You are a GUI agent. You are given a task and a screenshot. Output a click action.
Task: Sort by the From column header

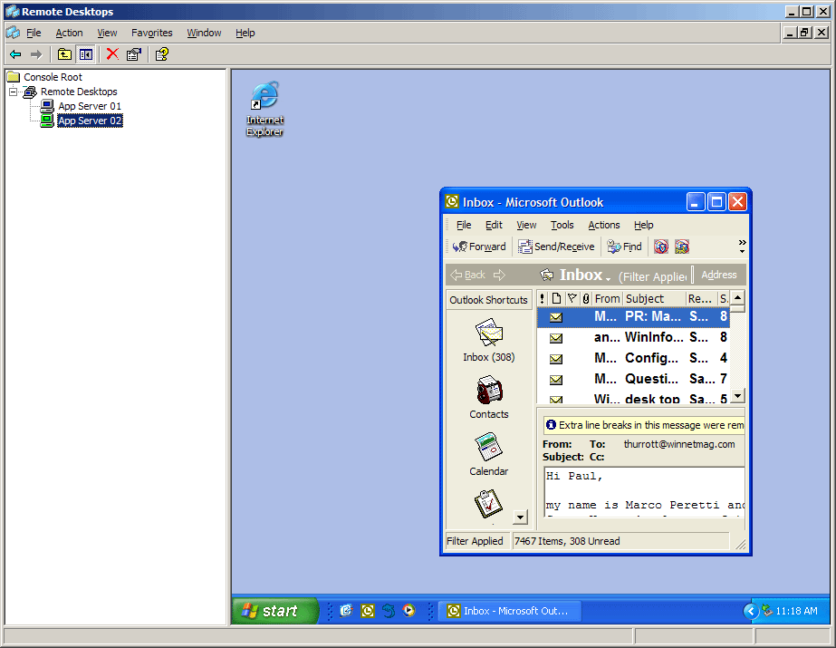coord(607,299)
